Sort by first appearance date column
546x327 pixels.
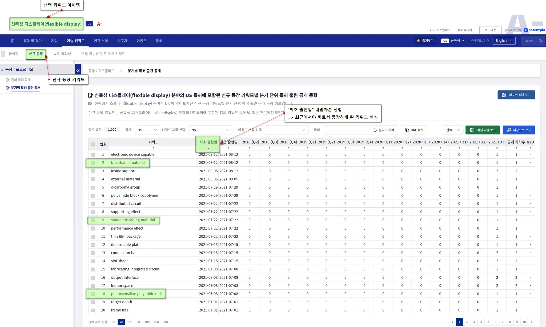[x=208, y=148]
